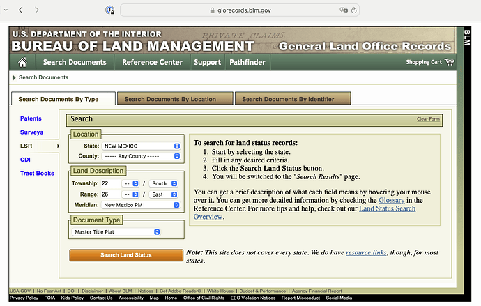Open the Support menu
Viewport: 481px width, 306px height.
click(207, 62)
